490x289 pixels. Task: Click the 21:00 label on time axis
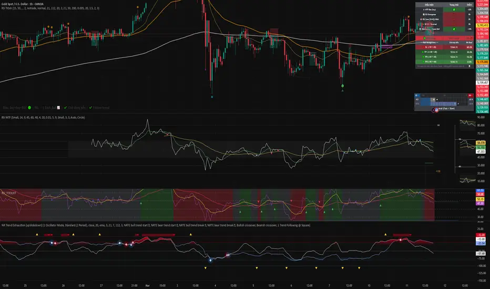[135, 285]
